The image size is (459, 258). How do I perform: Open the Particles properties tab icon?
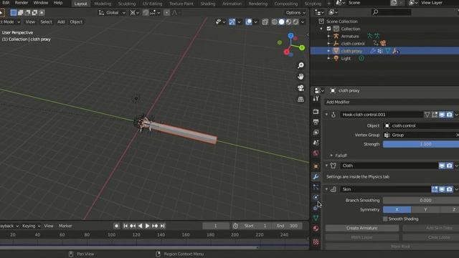(316, 187)
